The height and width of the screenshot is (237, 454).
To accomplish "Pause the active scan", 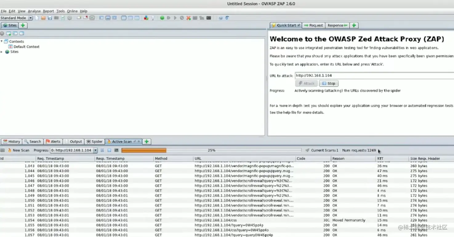I will tap(102, 150).
